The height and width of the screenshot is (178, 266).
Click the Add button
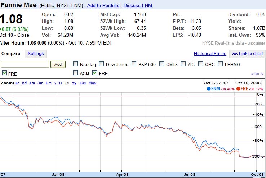coord(58,64)
